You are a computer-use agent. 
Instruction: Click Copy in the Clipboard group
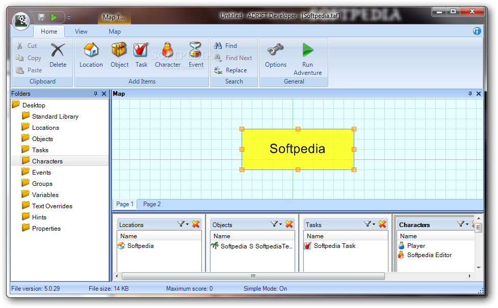[29, 58]
